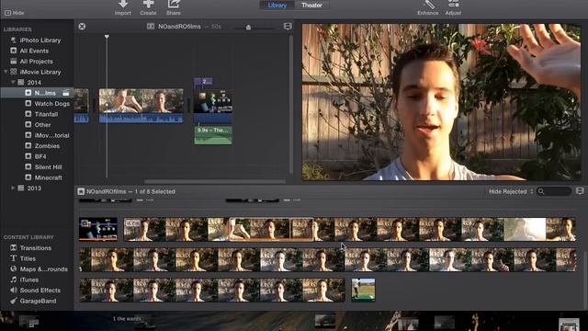Click the browser search field
This screenshot has width=588, height=331.
(x=554, y=191)
